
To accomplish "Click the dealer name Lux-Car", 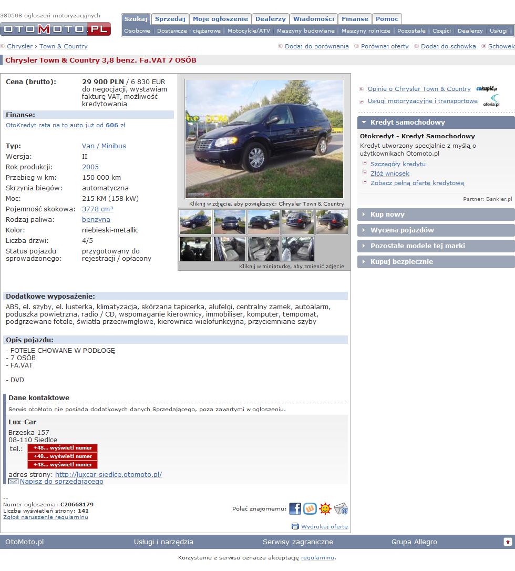I will [x=22, y=422].
